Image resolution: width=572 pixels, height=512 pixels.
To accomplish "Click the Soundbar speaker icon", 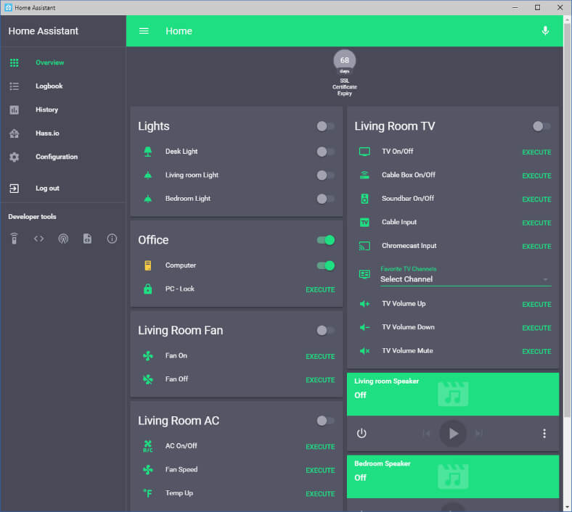I will click(x=364, y=199).
